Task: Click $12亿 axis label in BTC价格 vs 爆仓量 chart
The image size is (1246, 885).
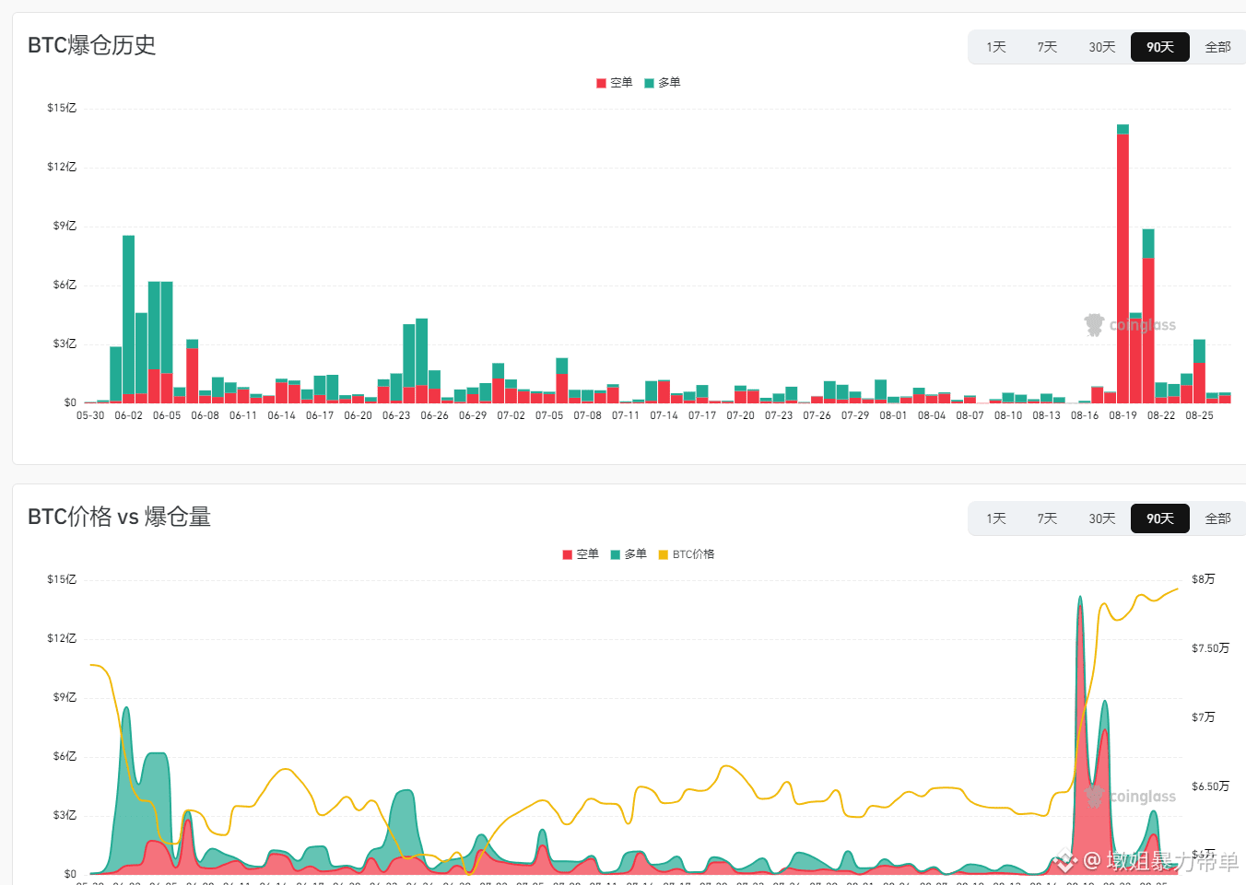Action: click(62, 638)
